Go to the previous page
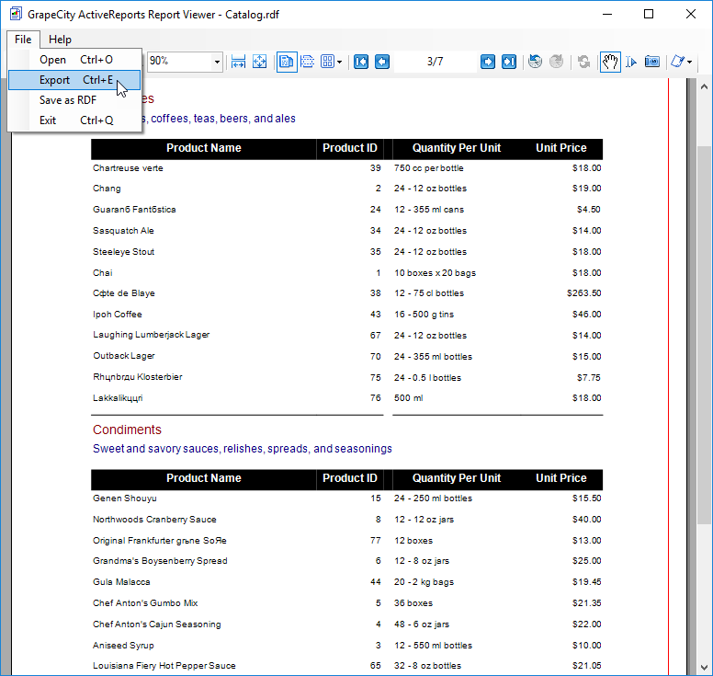 (x=382, y=62)
